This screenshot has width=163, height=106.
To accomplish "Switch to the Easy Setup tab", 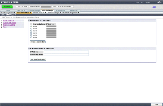I will [21, 11].
